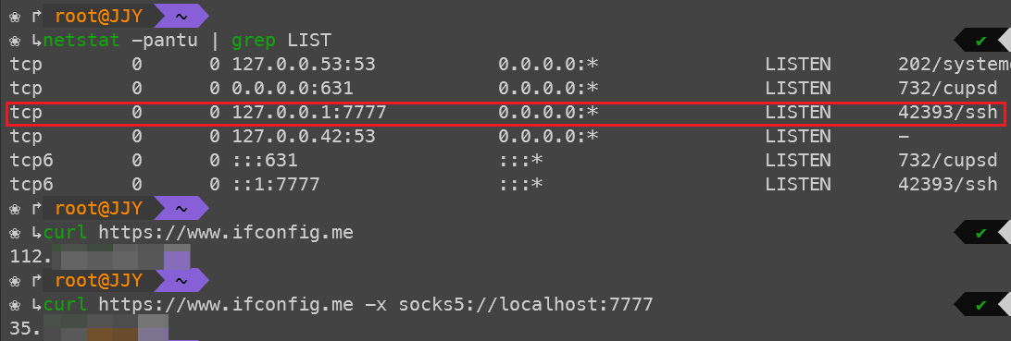
Task: Click the netstat command word
Action: pos(81,41)
